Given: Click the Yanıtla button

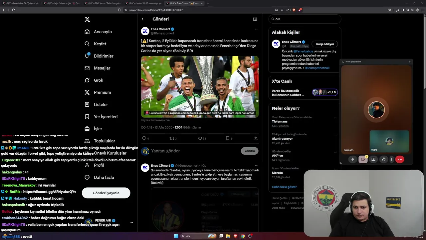Looking at the screenshot, I should tap(250, 151).
